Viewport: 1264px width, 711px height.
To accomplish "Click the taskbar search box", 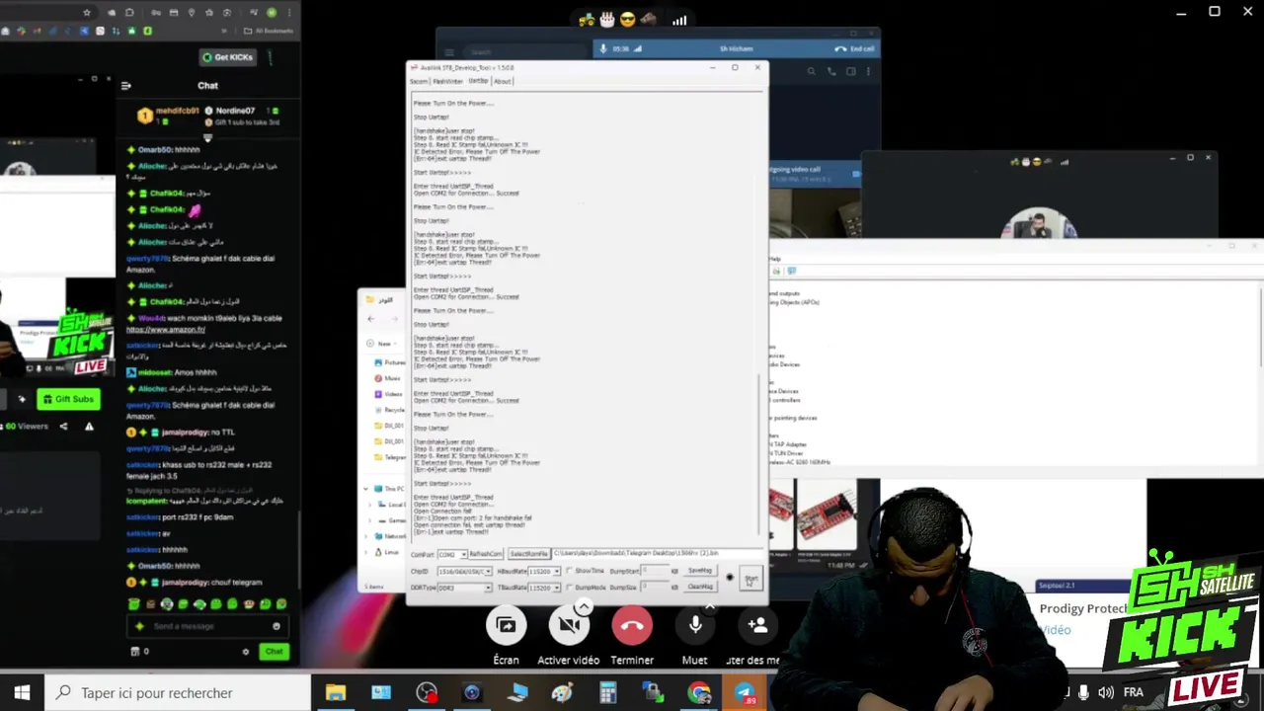I will (x=178, y=692).
